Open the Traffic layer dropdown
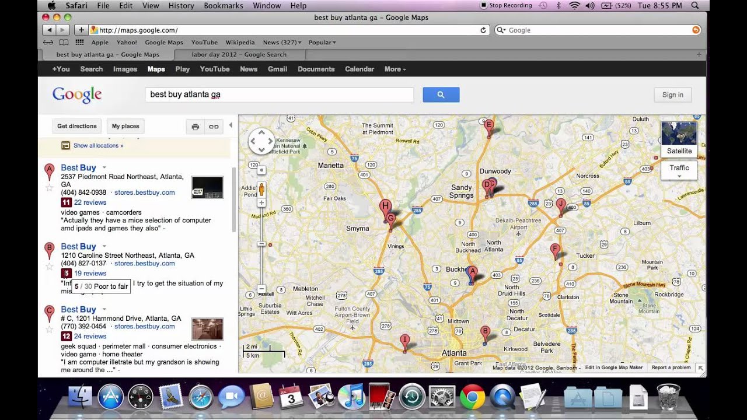 679,171
